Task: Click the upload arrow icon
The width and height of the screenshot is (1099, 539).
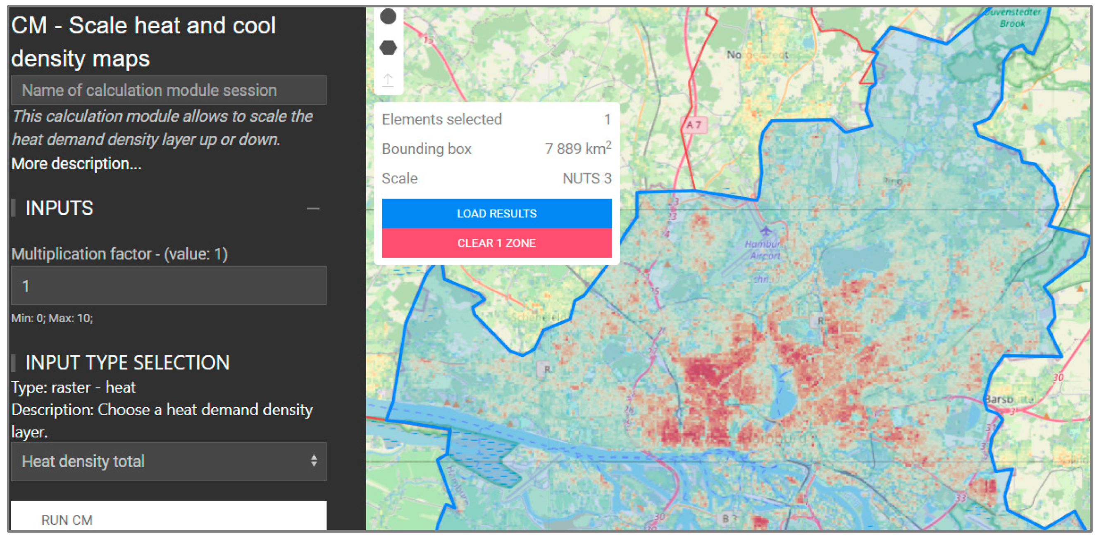Action: click(x=388, y=79)
